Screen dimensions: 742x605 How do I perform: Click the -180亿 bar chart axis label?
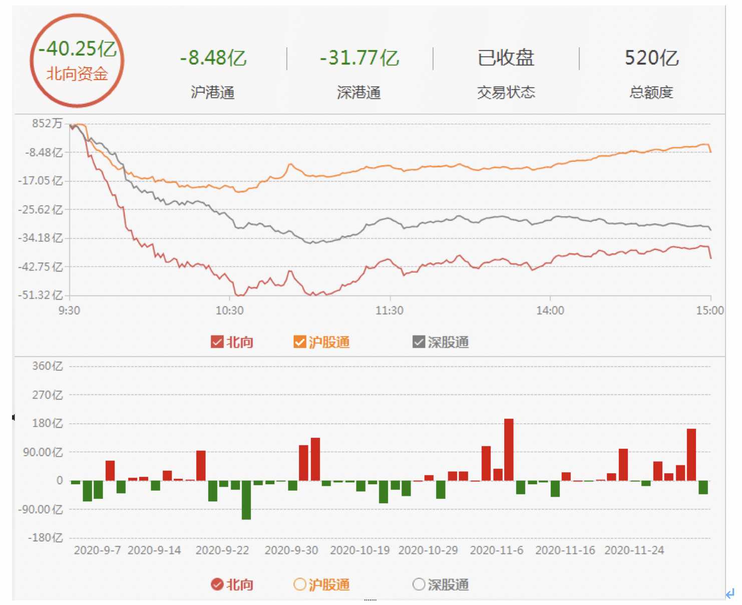pos(46,538)
